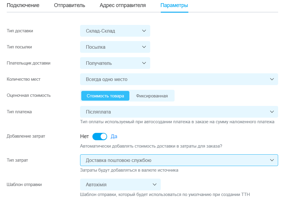Open the Доставка поштовою службою dropdown
This screenshot has width=284, height=203.
179,160
